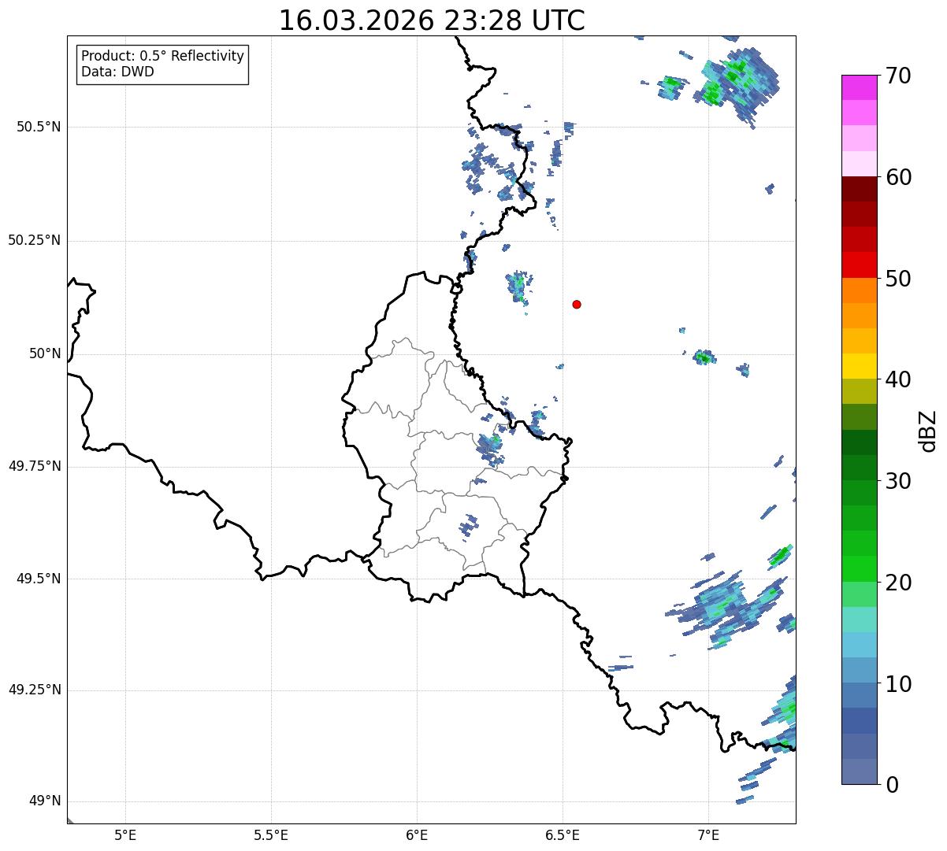Click the radar echo west of the red marker
947x851 pixels.
[x=519, y=287]
